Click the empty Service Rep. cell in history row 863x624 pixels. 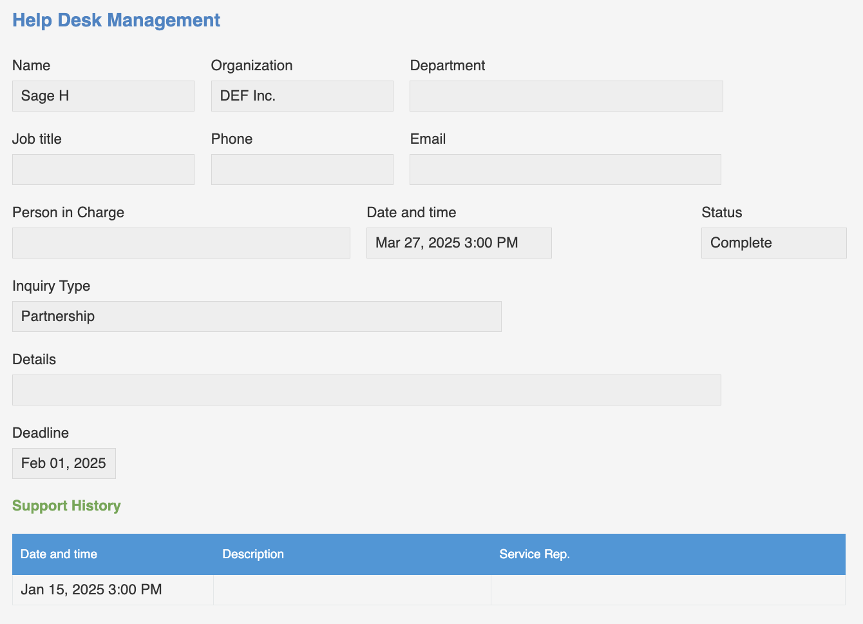coord(667,590)
